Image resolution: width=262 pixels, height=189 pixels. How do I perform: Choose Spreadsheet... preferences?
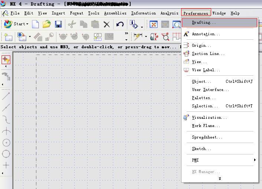point(220,137)
